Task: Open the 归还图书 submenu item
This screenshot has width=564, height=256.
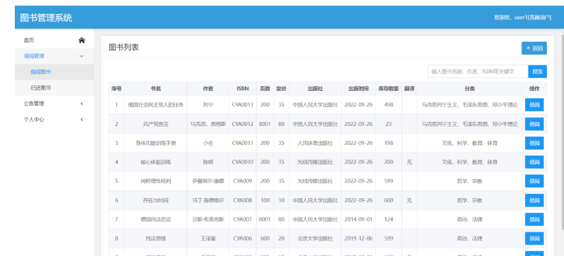Action: click(55, 88)
